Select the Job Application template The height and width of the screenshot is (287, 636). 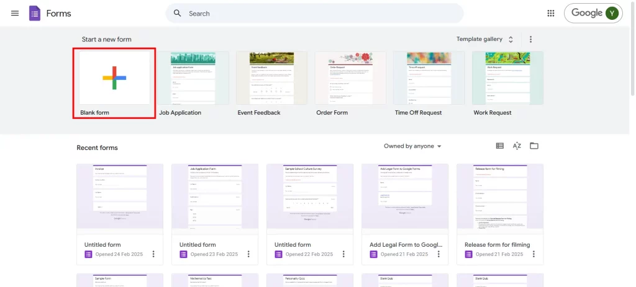coord(194,77)
